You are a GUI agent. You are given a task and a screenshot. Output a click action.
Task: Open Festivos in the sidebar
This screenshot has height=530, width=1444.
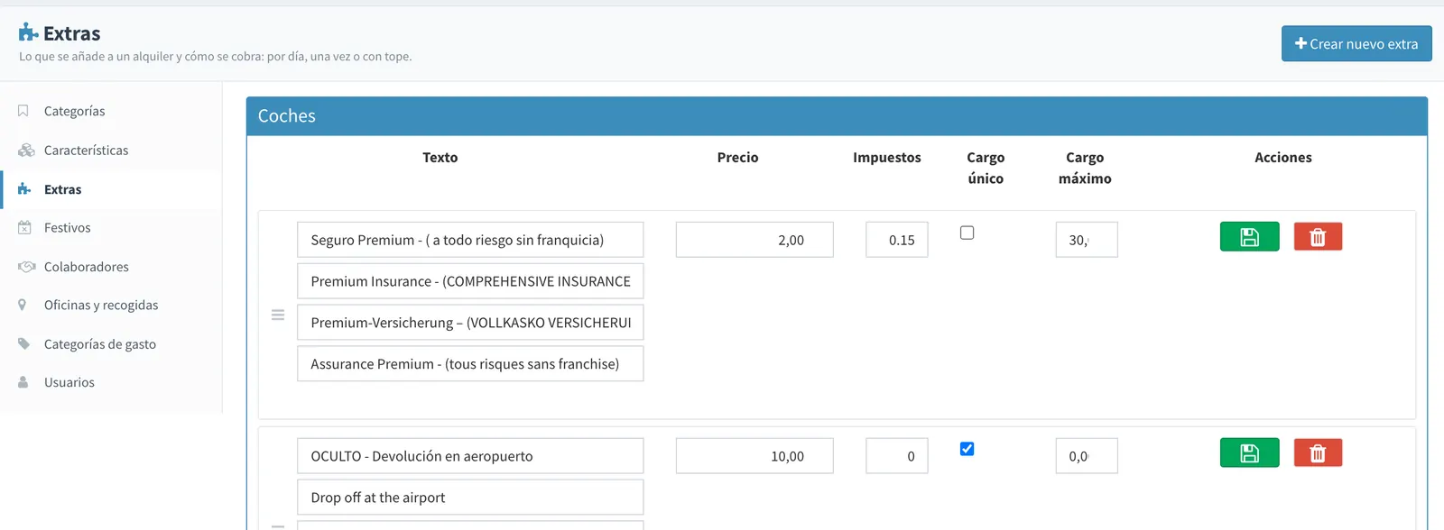pyautogui.click(x=111, y=227)
